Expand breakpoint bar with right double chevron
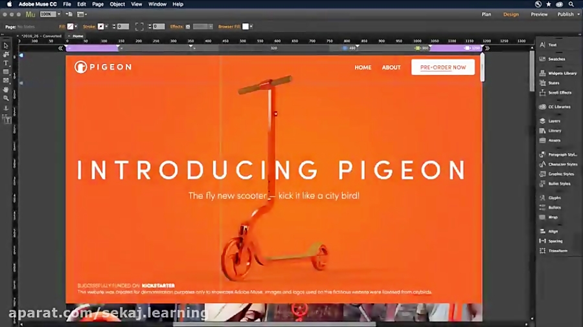Image resolution: width=583 pixels, height=327 pixels. [x=487, y=48]
